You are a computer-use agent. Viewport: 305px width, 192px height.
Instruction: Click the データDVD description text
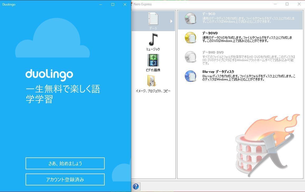coord(247,39)
